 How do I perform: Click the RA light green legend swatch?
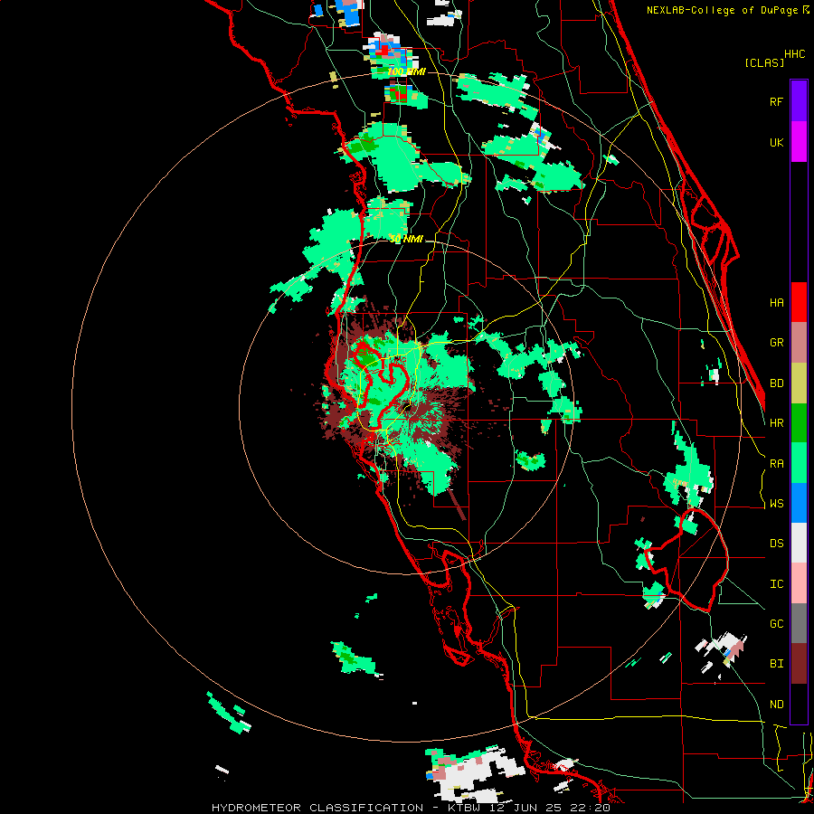click(x=799, y=463)
